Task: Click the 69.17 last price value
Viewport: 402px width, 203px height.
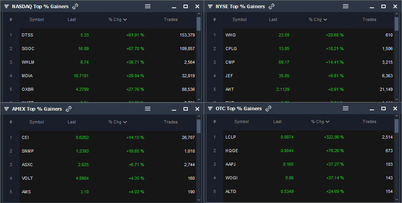Action: pos(284,62)
